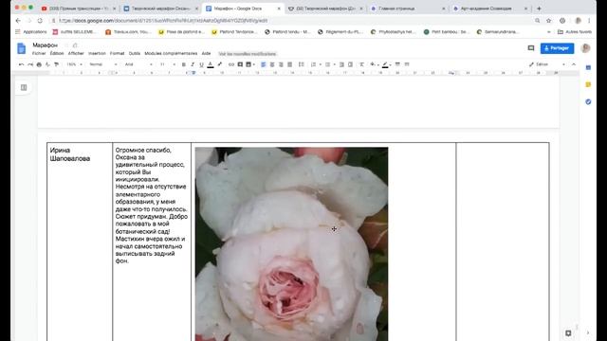Open the Édition menu
Screen dimensions: 607x341
click(57, 53)
